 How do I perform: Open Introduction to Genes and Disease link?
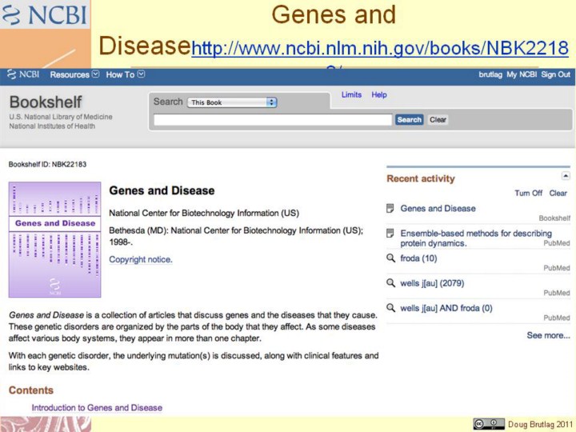(x=97, y=408)
